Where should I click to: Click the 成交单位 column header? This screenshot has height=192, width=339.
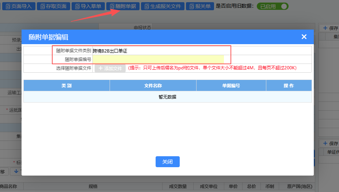(x=209, y=187)
